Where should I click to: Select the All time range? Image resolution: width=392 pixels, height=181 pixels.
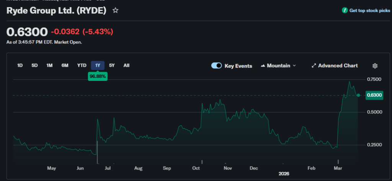(126, 65)
